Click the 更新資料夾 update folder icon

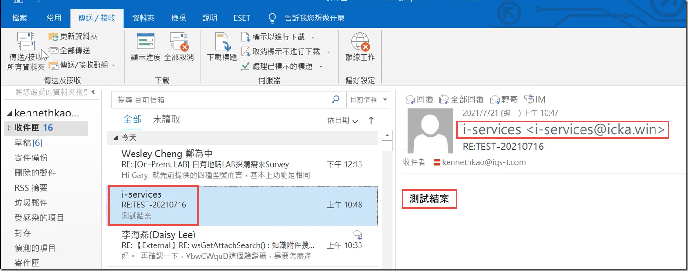pos(53,36)
